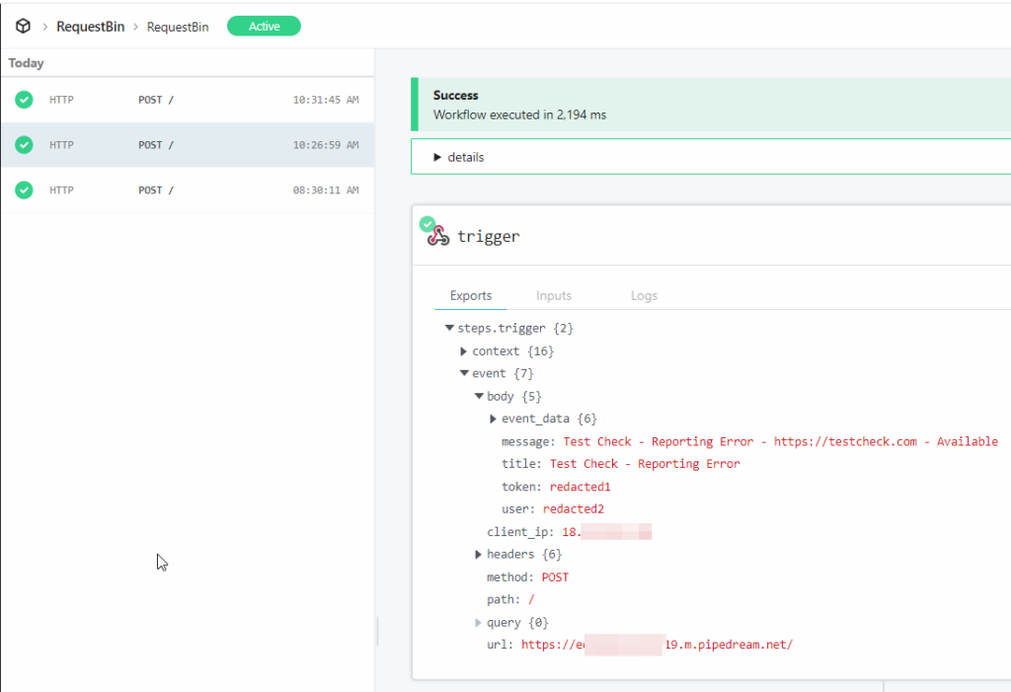Open the Logs tab
The image size is (1011, 692).
[644, 295]
